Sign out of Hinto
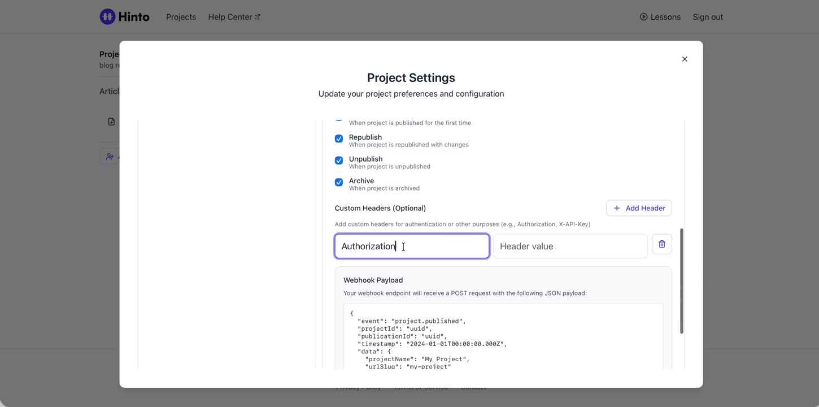819x407 pixels. (x=707, y=17)
